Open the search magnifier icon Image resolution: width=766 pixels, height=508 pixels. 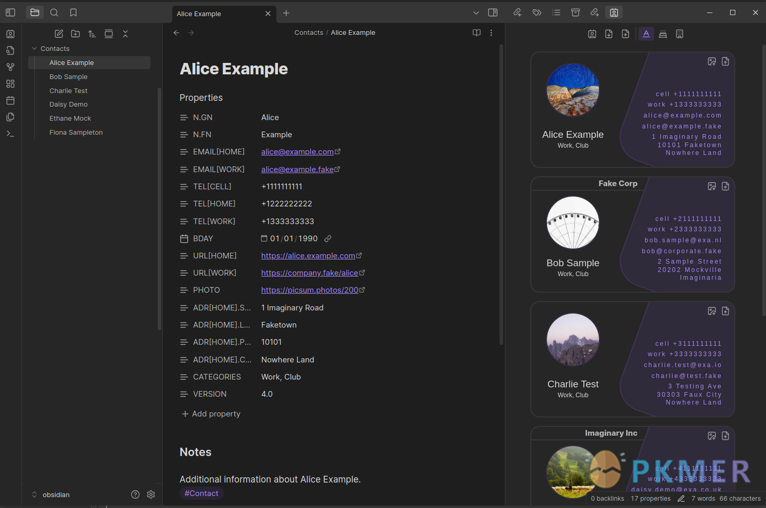point(54,12)
